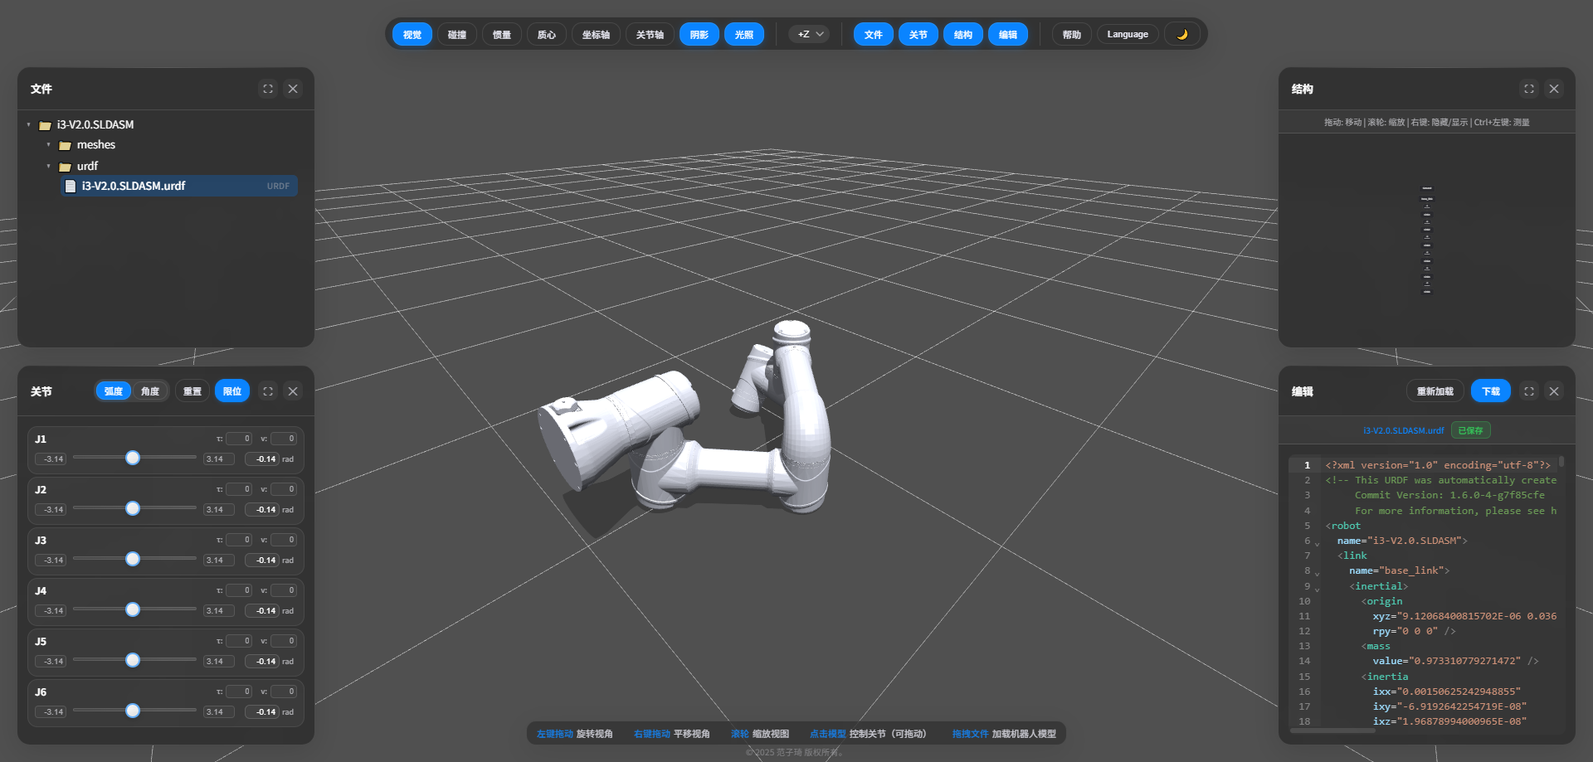Viewport: 1593px width, 762px height.
Task: Maximize the 文件 panel
Action: (268, 89)
